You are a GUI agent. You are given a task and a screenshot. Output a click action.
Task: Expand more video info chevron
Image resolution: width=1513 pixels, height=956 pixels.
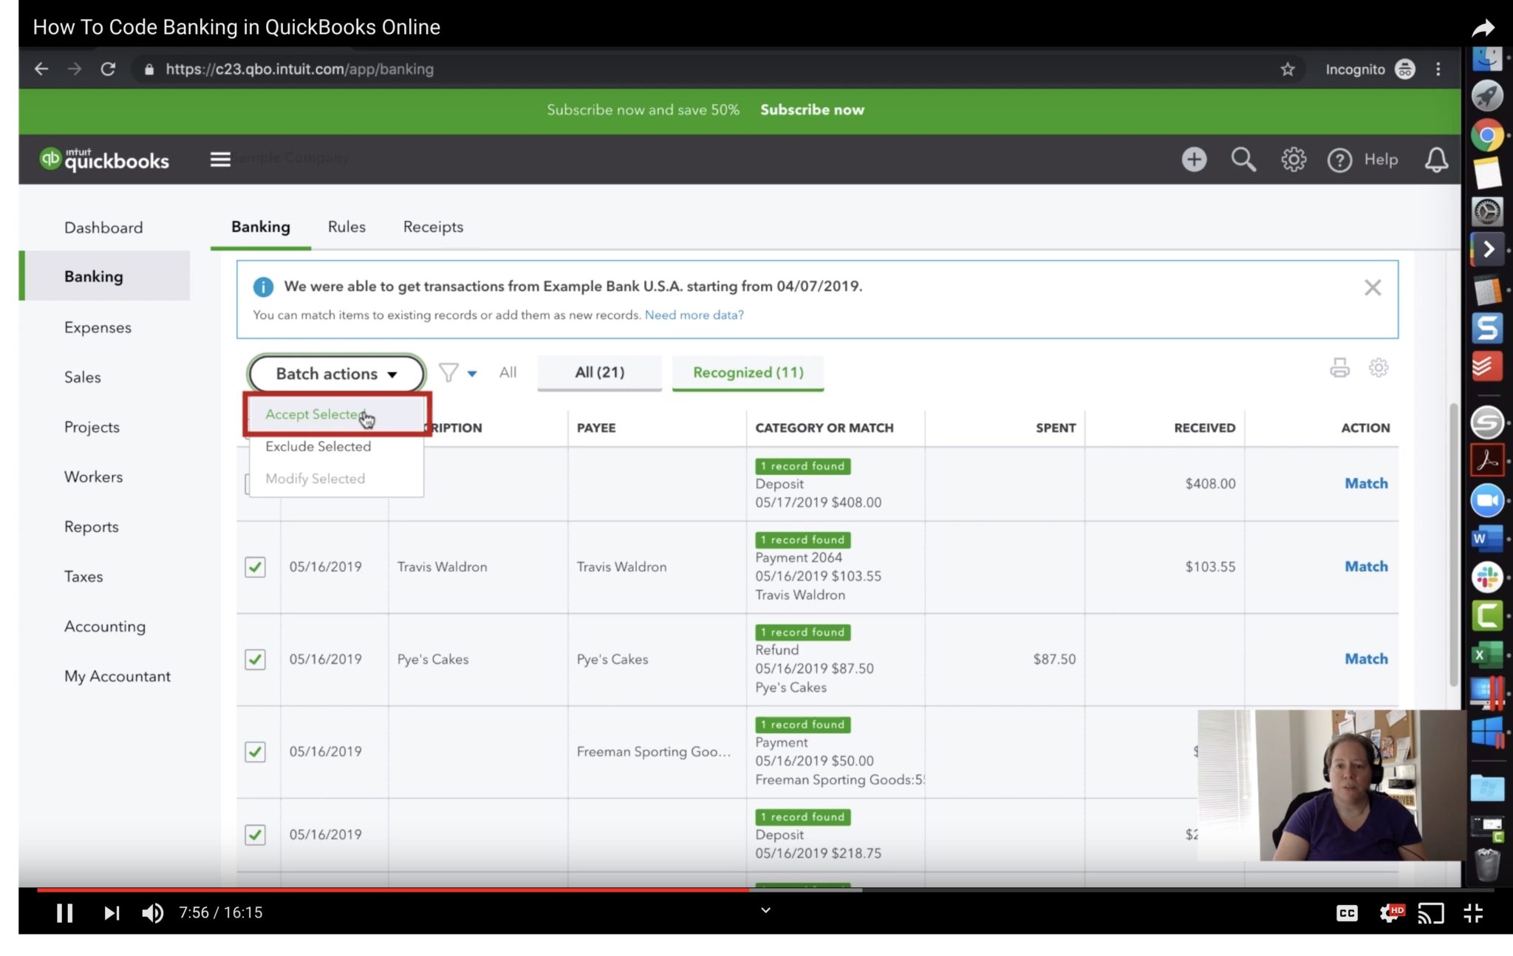click(x=766, y=910)
